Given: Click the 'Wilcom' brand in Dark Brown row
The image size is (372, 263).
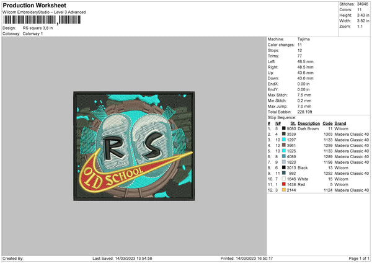Looking at the screenshot, I should pyautogui.click(x=341, y=128).
